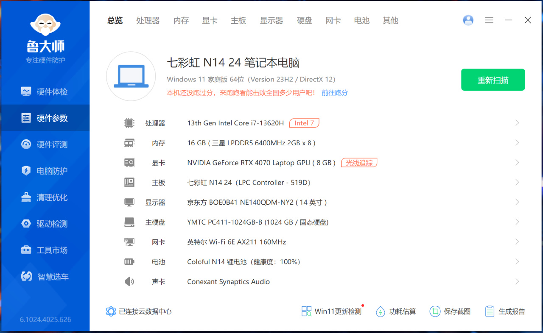The height and width of the screenshot is (333, 543).
Task: Click the 英特尔 Wi-Fi 6E AX211 160MHz text
Action: [237, 242]
